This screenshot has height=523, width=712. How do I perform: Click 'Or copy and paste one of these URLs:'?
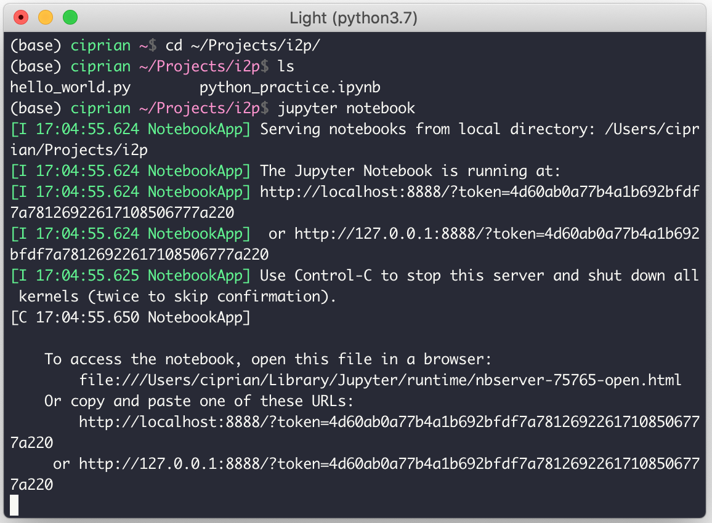pyautogui.click(x=199, y=401)
